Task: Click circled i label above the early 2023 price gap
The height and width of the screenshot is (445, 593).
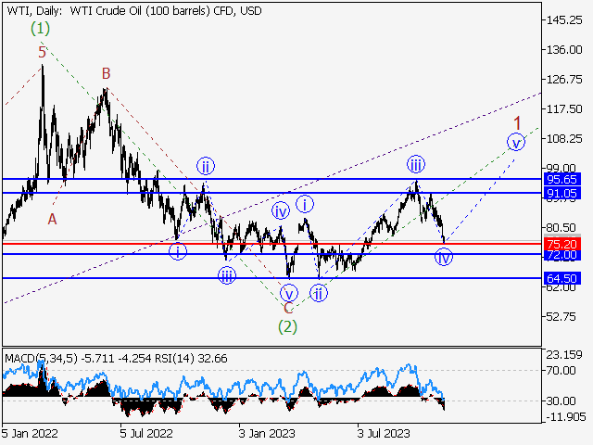Action: coord(305,204)
